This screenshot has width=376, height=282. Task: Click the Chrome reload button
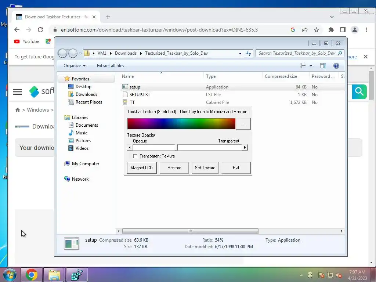click(40, 30)
